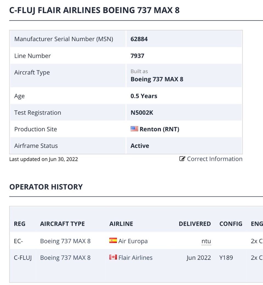Select the EC- registration cell
Image resolution: width=263 pixels, height=285 pixels.
(x=18, y=241)
